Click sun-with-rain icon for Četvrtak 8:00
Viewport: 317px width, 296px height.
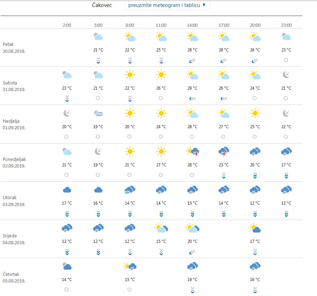(x=130, y=266)
